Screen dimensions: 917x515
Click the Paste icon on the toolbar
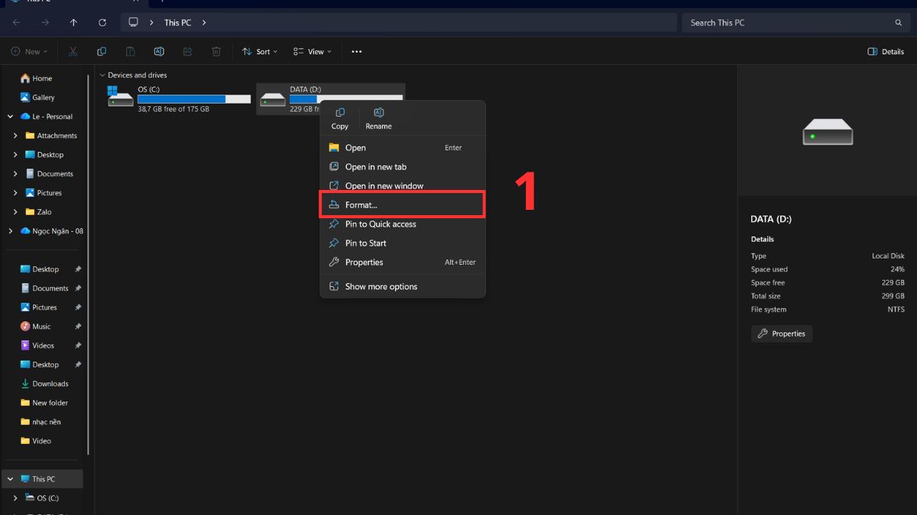pyautogui.click(x=130, y=50)
